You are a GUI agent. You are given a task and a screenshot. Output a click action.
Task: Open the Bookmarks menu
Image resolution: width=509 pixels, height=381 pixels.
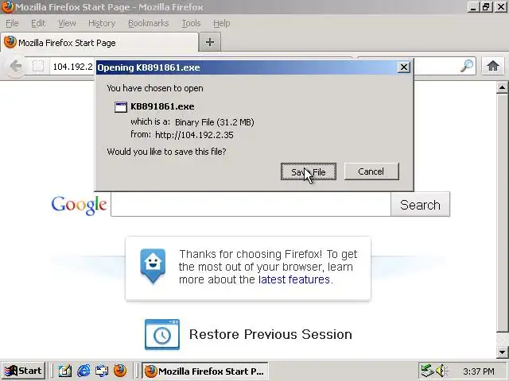point(149,23)
